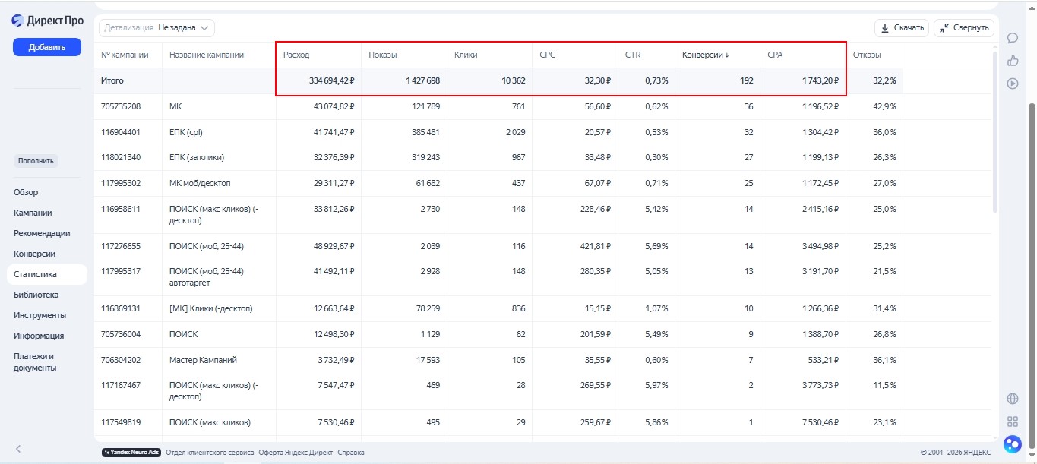1037x464 pixels.
Task: Collapse the left sidebar with the chevron arrow
Action: (x=18, y=449)
